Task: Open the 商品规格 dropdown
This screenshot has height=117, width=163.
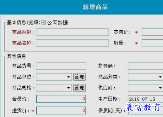Action: pos(54,88)
